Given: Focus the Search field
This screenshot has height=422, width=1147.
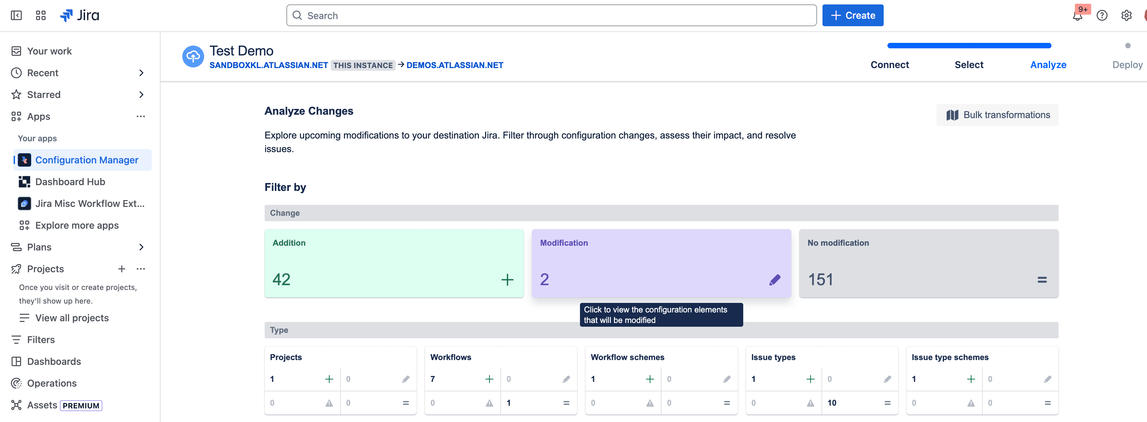Looking at the screenshot, I should pyautogui.click(x=551, y=16).
